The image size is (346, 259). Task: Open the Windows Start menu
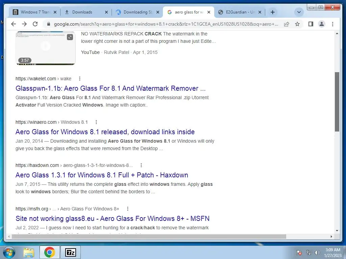[x=8, y=252]
